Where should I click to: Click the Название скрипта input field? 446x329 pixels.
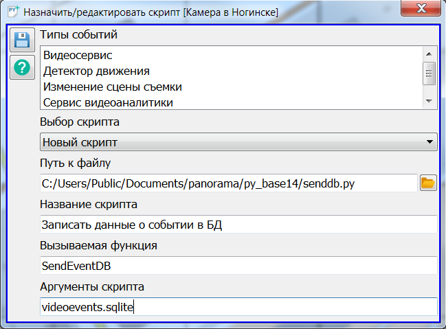pos(238,225)
